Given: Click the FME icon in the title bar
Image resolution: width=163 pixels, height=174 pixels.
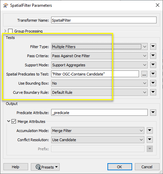Looking at the screenshot, I should (x=6, y=5).
